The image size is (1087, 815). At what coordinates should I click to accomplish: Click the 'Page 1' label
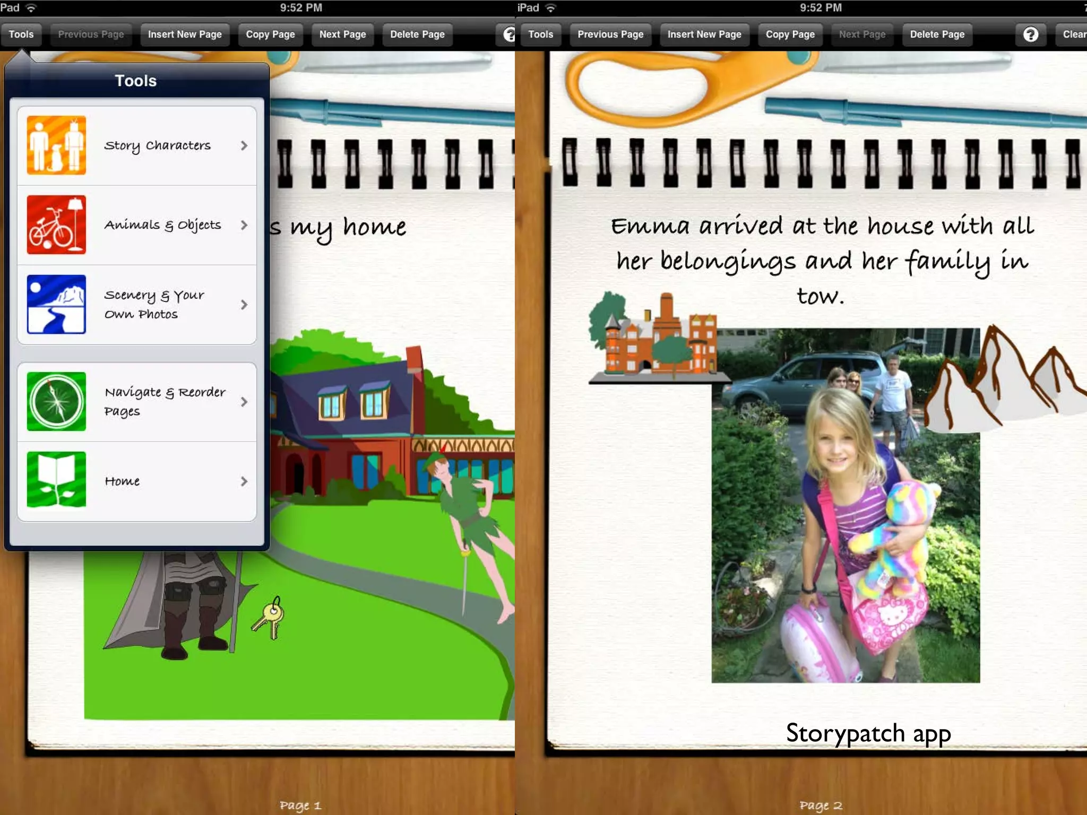(300, 805)
